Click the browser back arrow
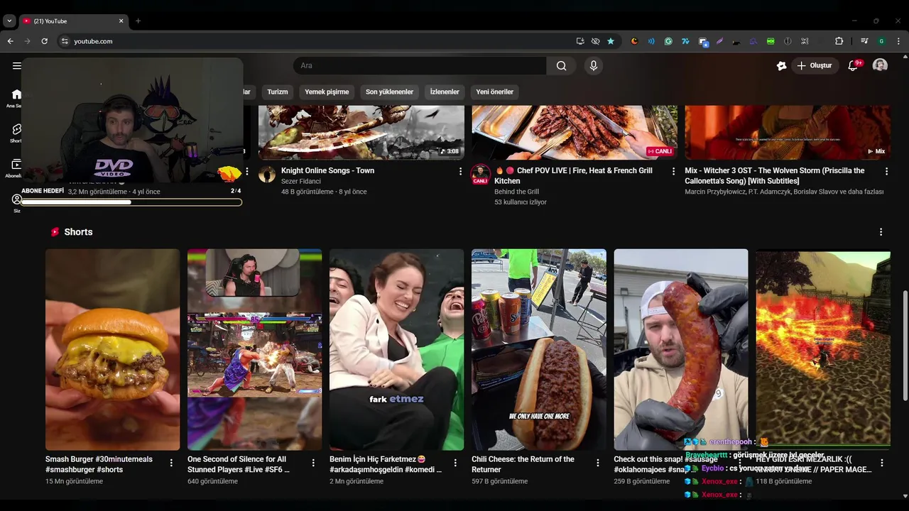This screenshot has height=511, width=909. point(10,41)
